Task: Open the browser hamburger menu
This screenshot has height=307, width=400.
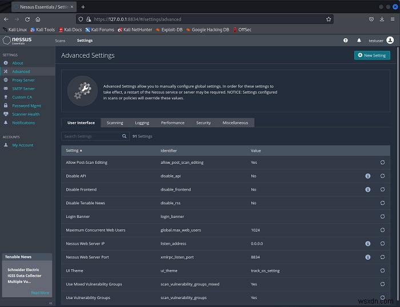Action: point(393,19)
